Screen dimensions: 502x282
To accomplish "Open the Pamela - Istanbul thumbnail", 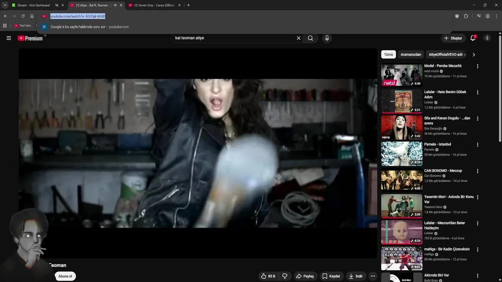I will coord(402,154).
